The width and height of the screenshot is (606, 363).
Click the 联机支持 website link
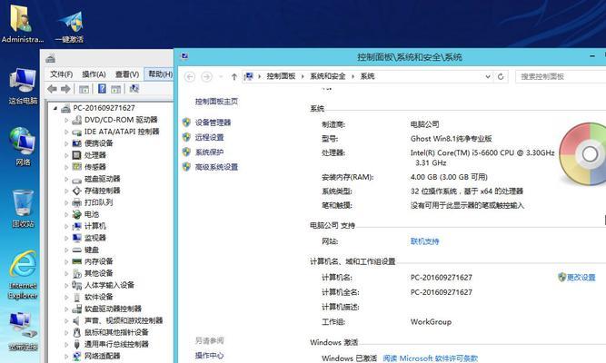coord(424,241)
